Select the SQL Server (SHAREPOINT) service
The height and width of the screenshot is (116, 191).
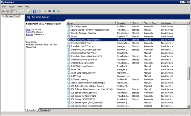click(x=121, y=96)
